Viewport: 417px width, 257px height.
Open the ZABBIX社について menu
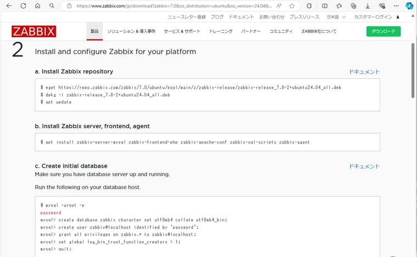tap(319, 31)
